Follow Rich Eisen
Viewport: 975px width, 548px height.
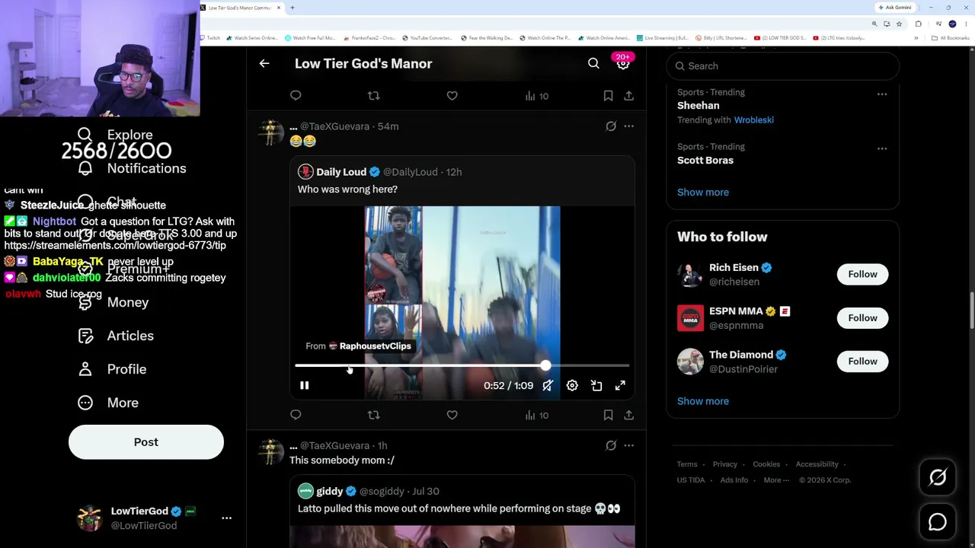pyautogui.click(x=862, y=274)
